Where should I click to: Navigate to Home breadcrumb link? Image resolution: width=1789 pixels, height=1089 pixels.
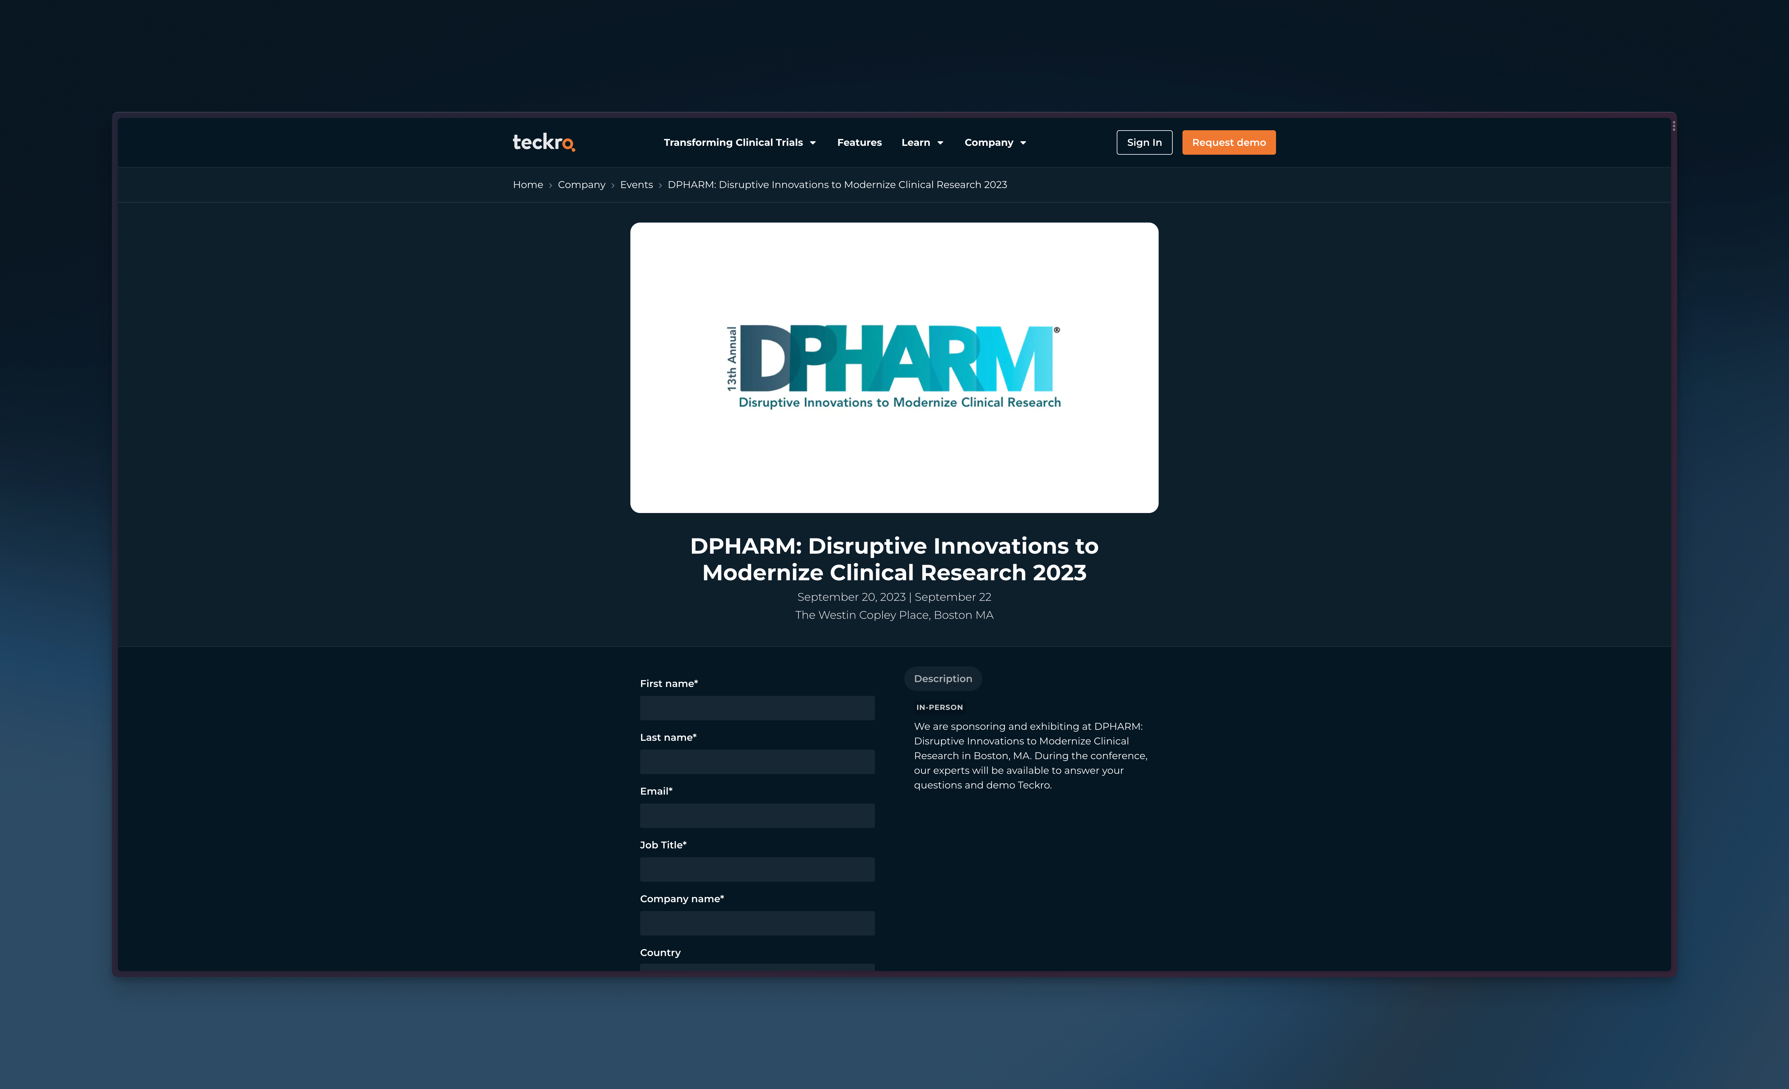528,184
